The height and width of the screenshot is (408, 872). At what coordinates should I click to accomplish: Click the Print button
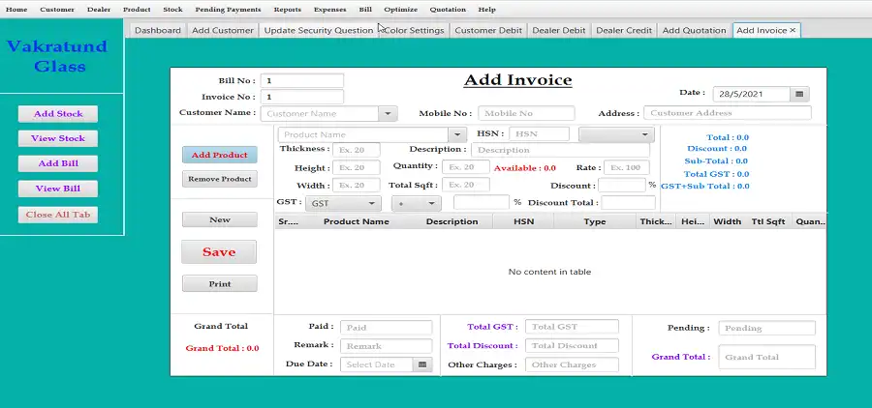219,283
